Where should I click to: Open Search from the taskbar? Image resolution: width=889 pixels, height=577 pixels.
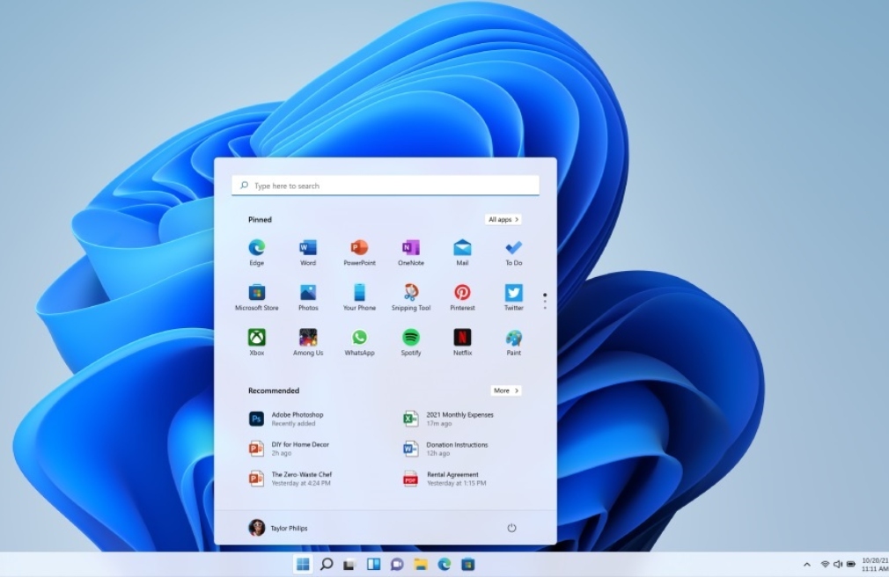tap(327, 564)
